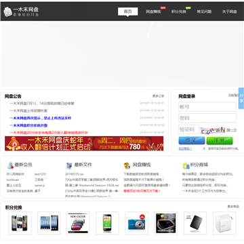The height and width of the screenshot is (244, 244).
Task: Click the green 注册 button
Action: pyautogui.click(x=220, y=140)
